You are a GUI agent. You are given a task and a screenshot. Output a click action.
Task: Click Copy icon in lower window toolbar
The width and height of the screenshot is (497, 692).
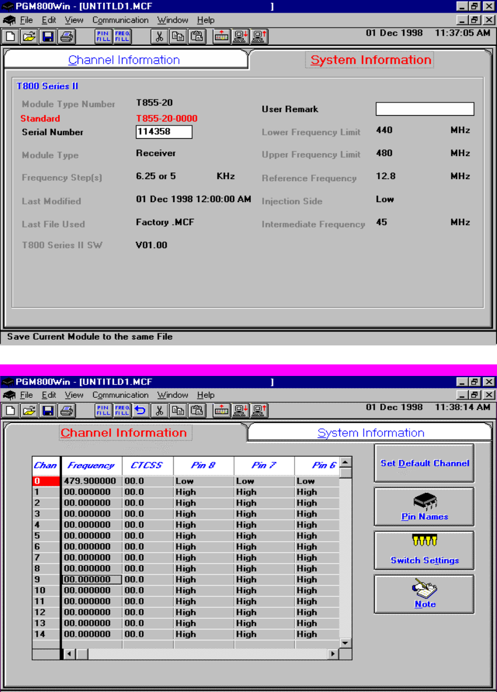tap(178, 410)
